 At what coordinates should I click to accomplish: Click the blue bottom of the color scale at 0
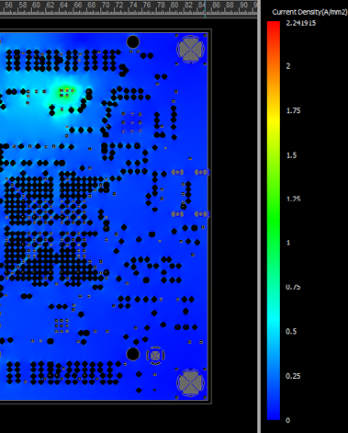click(x=274, y=416)
